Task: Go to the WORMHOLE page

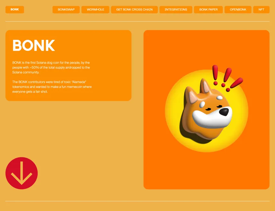Action: point(95,9)
